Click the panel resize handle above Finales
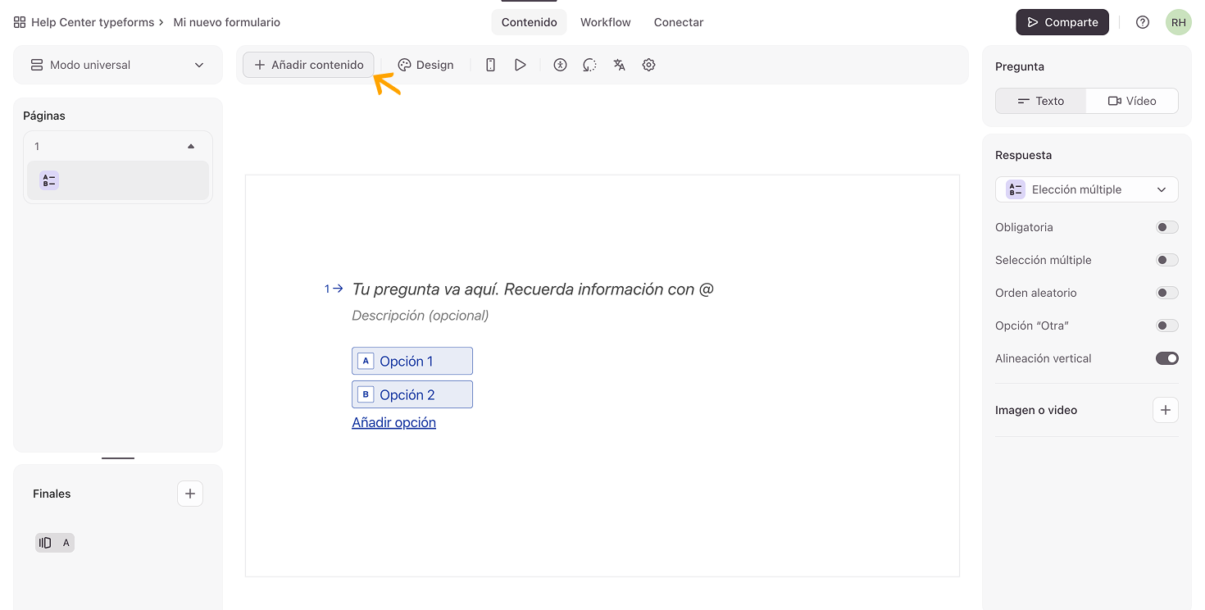This screenshot has height=610, width=1205. [x=118, y=458]
